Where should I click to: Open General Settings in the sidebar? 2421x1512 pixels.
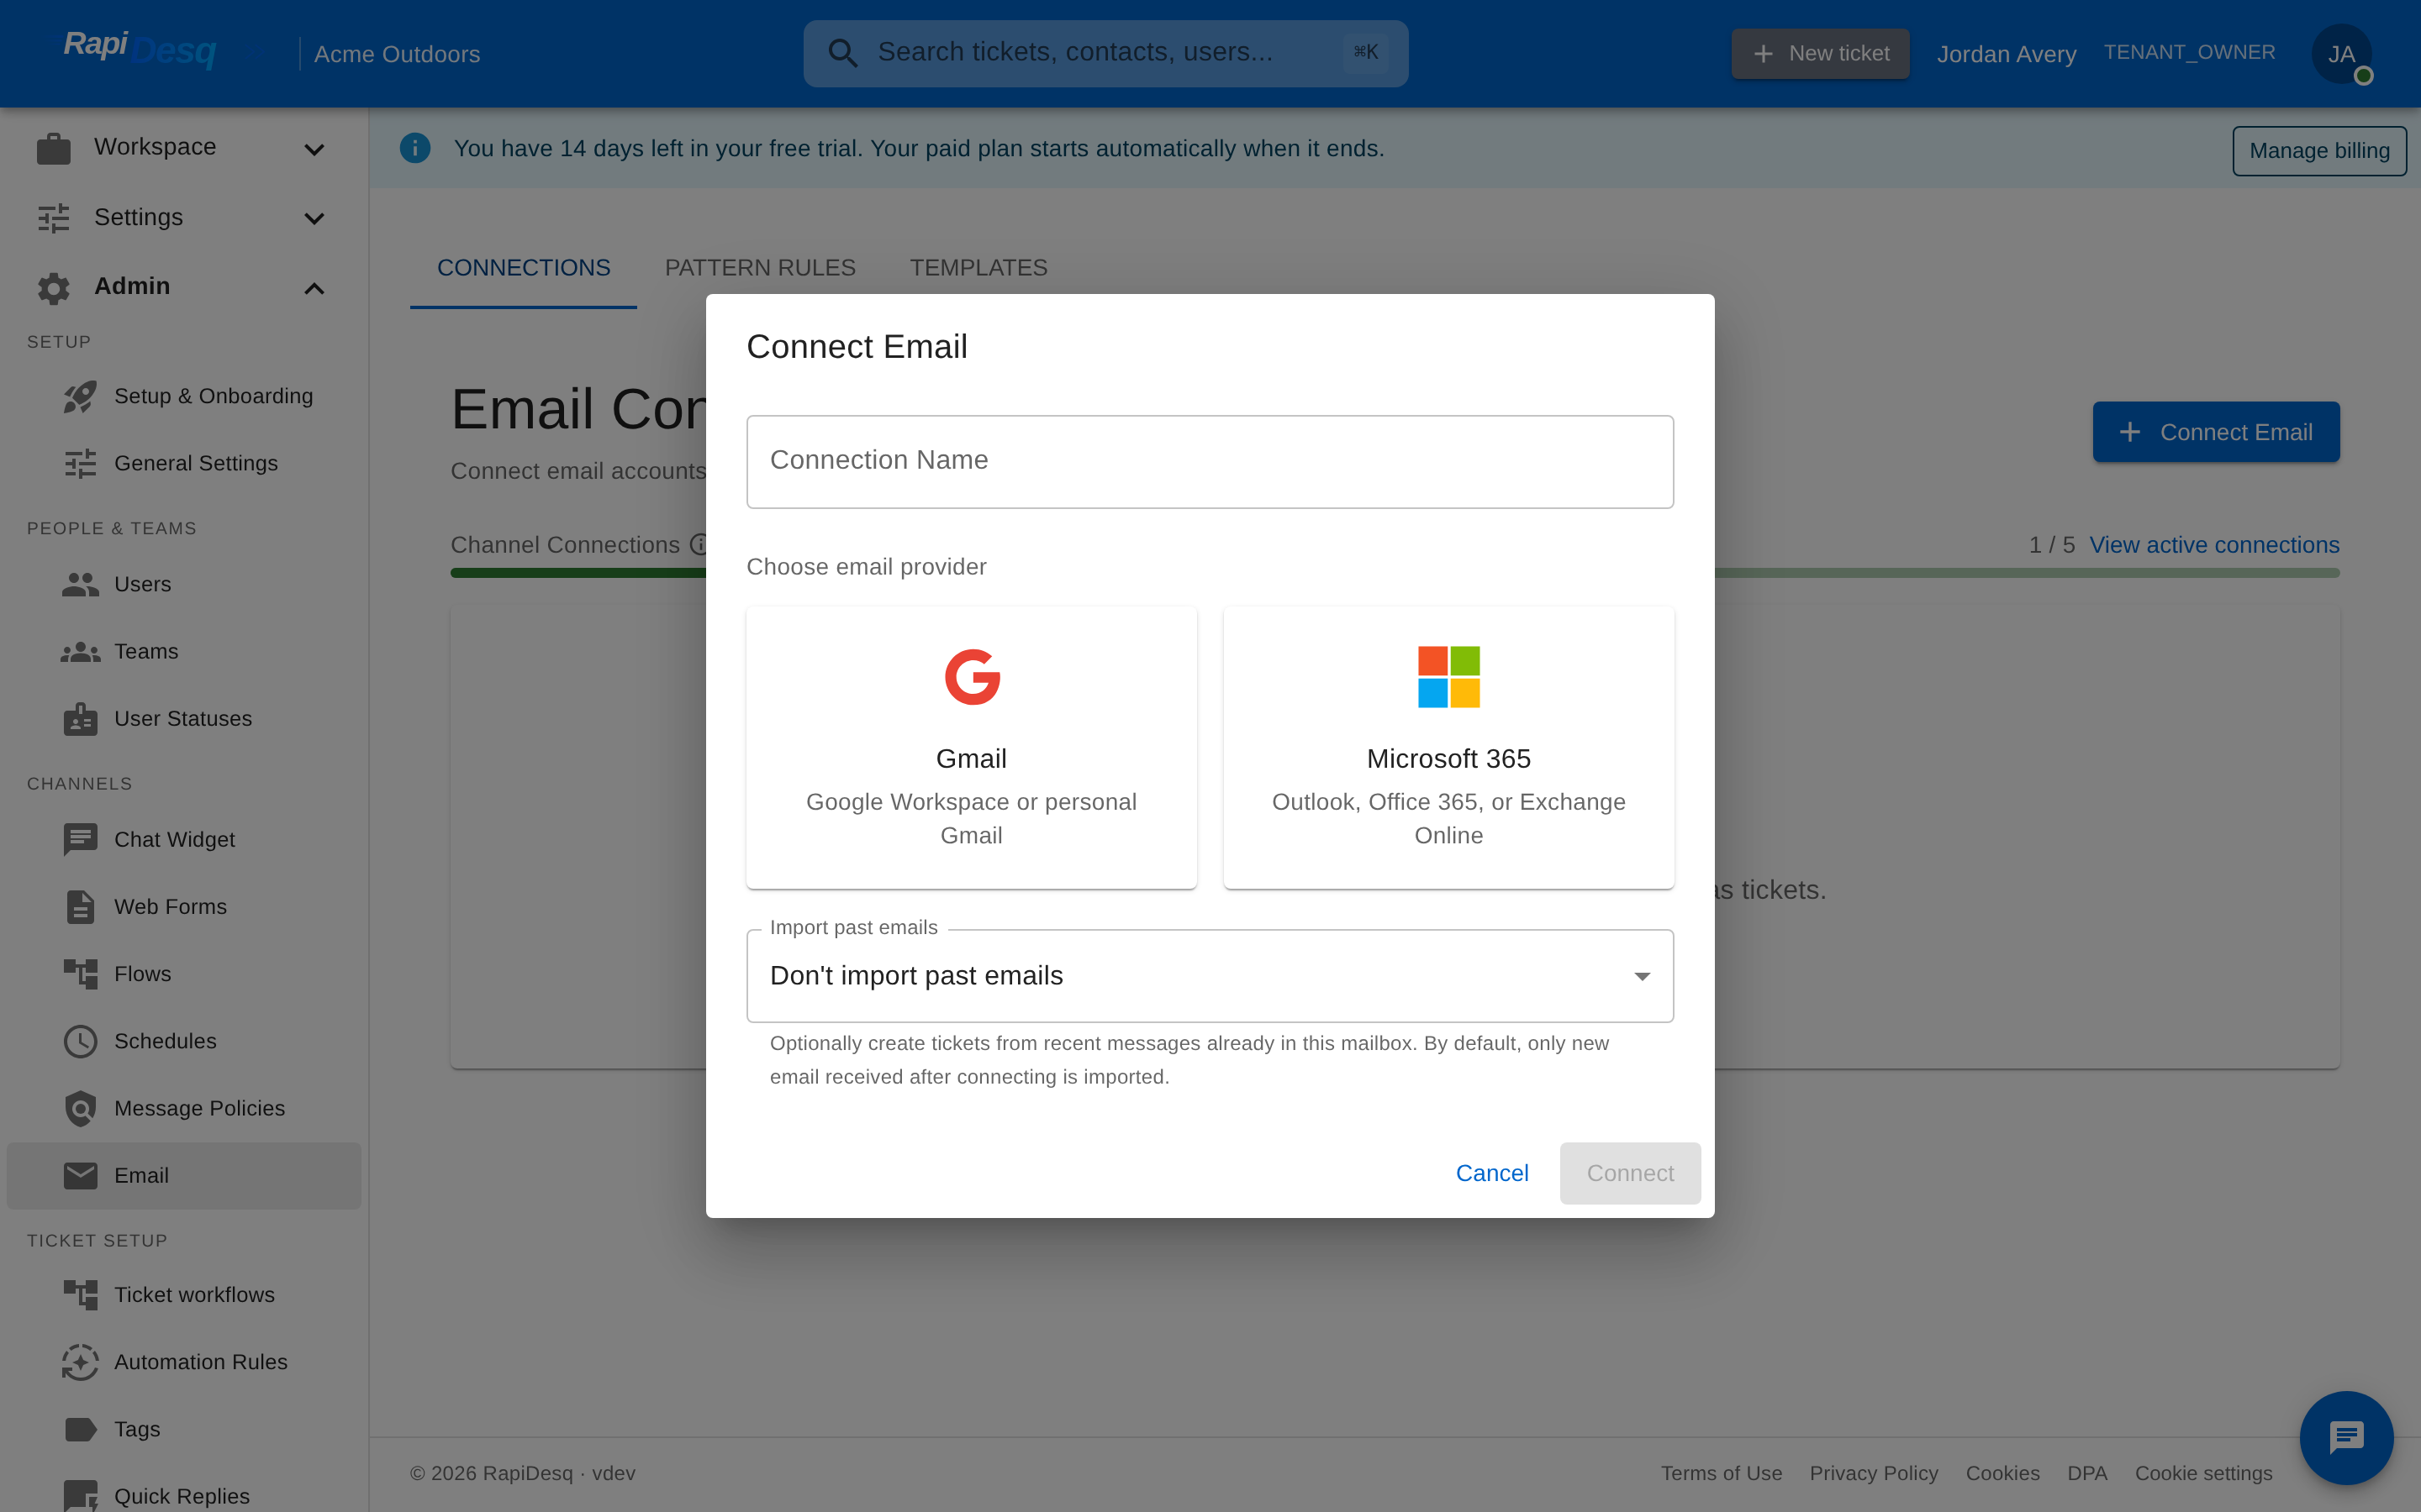[x=184, y=463]
